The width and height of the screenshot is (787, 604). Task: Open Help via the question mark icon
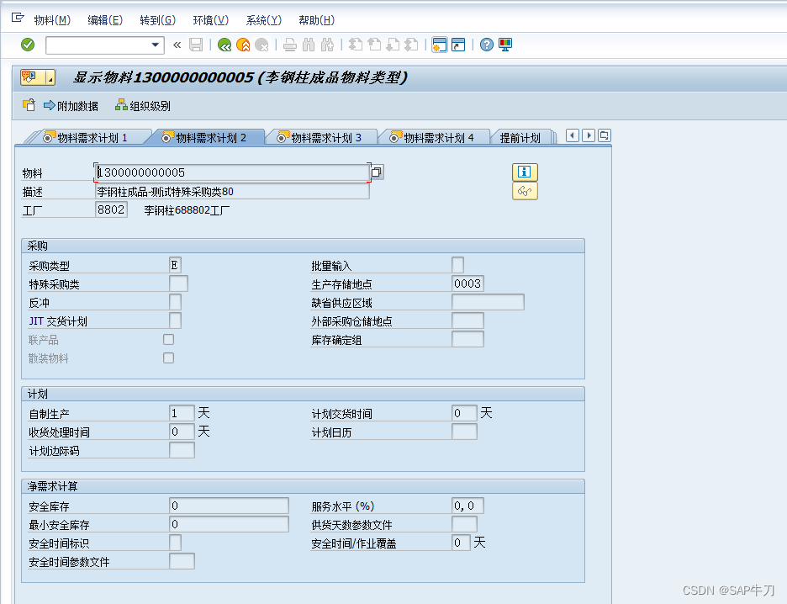tap(486, 45)
